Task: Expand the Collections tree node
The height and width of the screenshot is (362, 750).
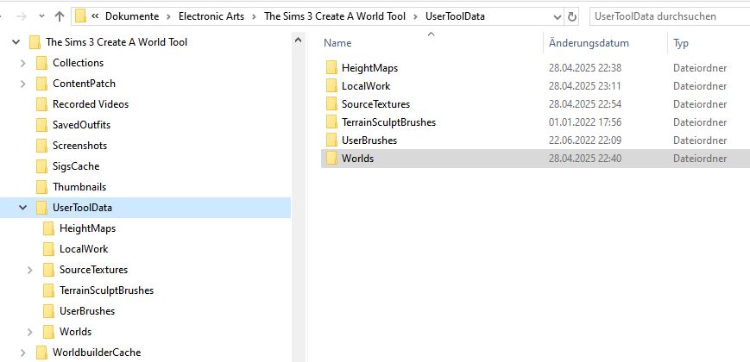Action: click(x=22, y=63)
